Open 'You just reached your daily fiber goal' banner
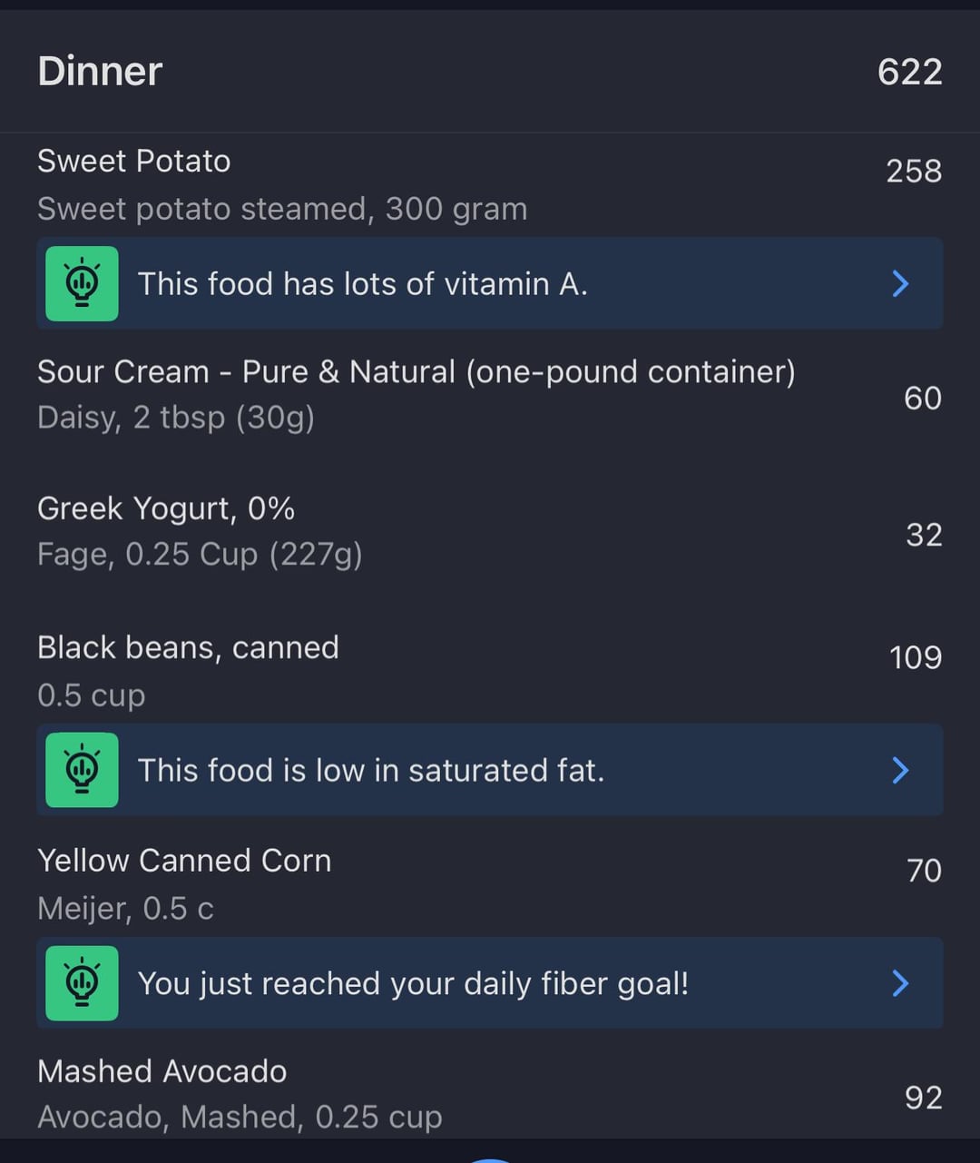The image size is (980, 1163). click(490, 983)
